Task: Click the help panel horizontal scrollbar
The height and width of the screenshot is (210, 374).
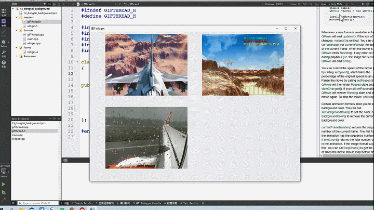Action: (x=347, y=155)
